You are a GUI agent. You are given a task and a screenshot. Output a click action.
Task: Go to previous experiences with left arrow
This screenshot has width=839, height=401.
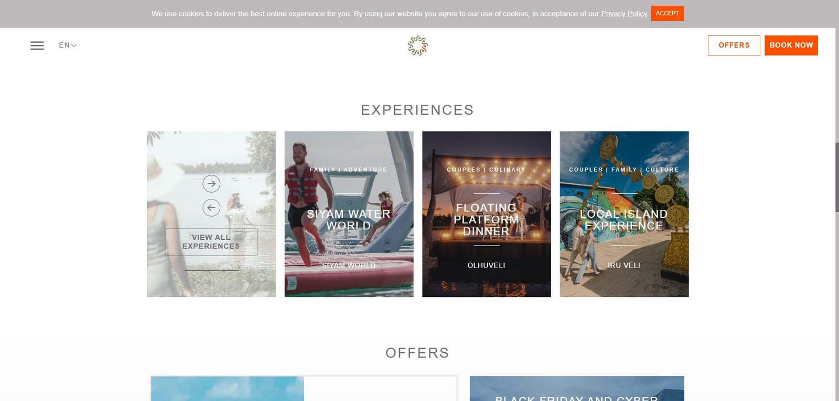pos(211,208)
